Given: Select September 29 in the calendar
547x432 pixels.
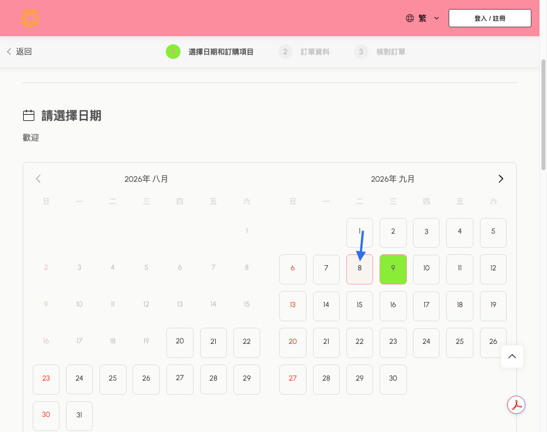Looking at the screenshot, I should (x=359, y=380).
